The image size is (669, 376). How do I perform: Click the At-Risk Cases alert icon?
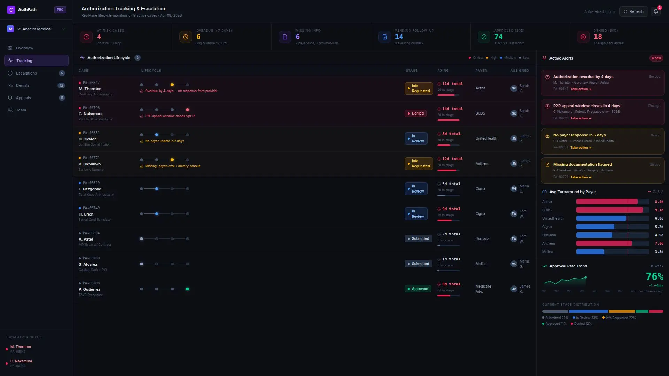[86, 37]
